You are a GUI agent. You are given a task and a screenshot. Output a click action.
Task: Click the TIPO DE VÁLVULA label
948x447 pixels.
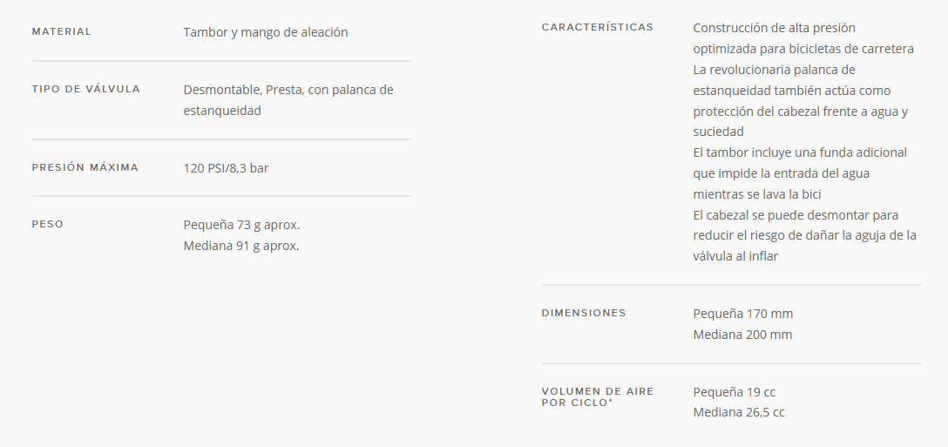tap(86, 89)
